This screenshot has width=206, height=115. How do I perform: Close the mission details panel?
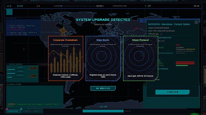[x=196, y=22]
